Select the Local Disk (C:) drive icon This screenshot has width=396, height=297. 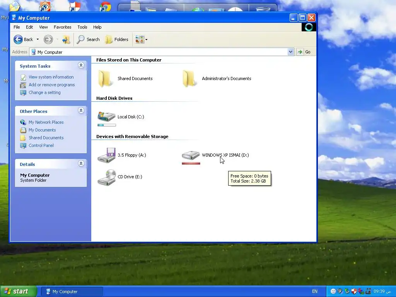[x=106, y=116]
